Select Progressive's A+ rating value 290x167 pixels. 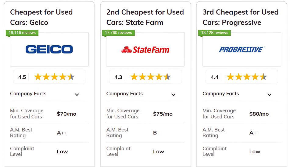pyautogui.click(x=253, y=133)
